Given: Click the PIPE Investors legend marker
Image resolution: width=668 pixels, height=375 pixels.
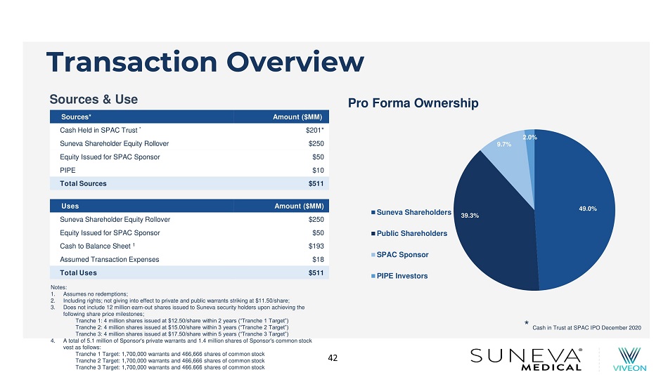Looking at the screenshot, I should [373, 276].
